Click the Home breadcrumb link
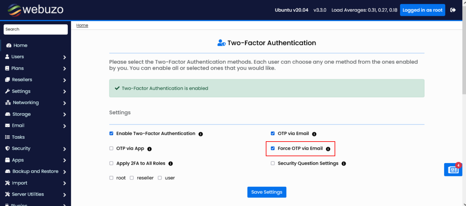The image size is (466, 206). (82, 25)
